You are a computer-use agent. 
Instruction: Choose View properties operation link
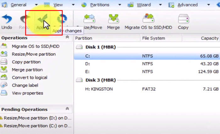[28, 93]
